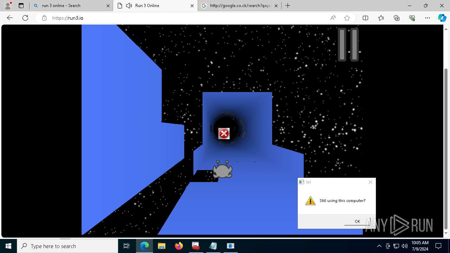Open Microsoft Edge from taskbar
The width and height of the screenshot is (450, 253).
click(144, 246)
